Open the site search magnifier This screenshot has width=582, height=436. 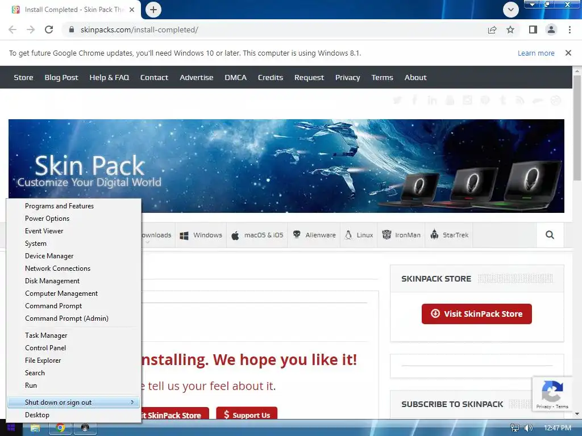click(x=550, y=234)
